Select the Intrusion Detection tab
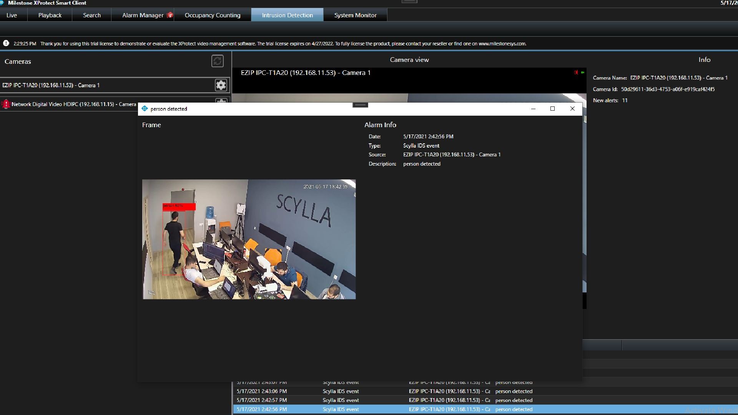This screenshot has width=738, height=415. pos(287,15)
